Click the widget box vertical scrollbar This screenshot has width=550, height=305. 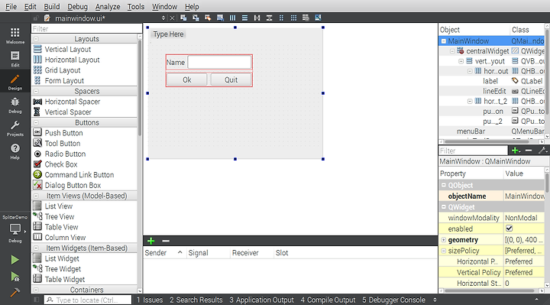[140, 88]
